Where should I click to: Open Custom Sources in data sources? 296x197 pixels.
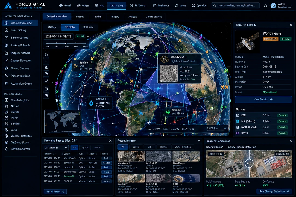(20, 149)
